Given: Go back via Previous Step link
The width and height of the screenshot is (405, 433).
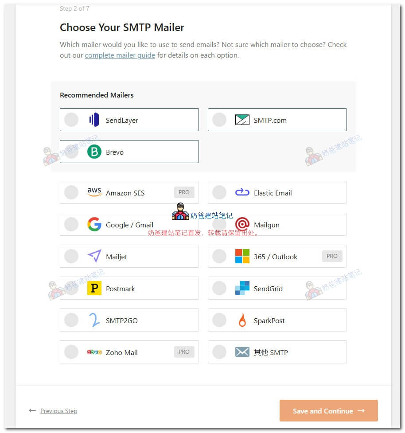Looking at the screenshot, I should tap(58, 411).
